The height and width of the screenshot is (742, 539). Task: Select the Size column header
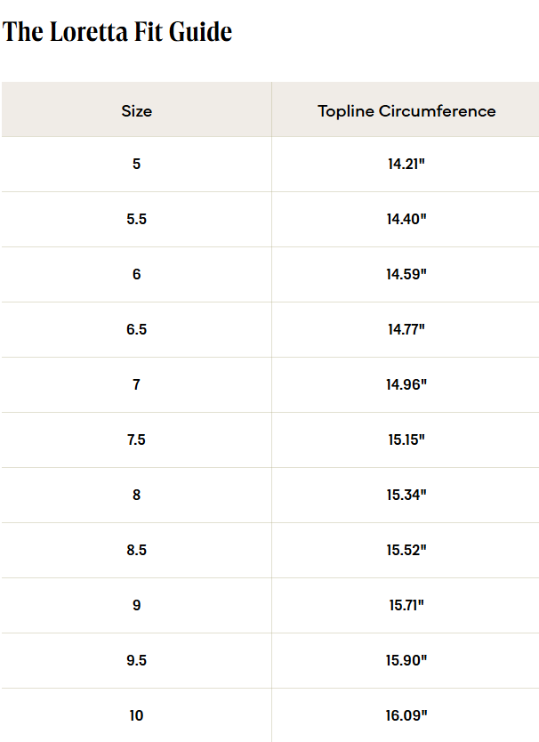click(136, 110)
